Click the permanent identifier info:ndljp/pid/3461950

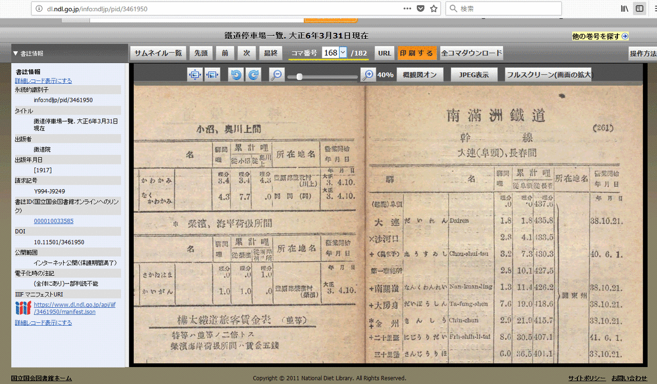click(x=63, y=100)
